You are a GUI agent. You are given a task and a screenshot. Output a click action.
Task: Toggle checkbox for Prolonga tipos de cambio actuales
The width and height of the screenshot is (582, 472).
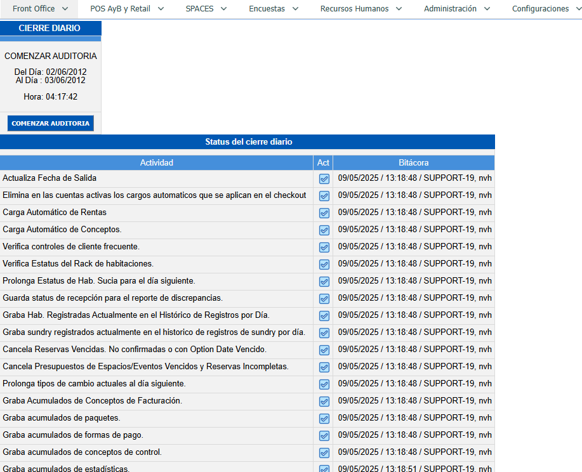point(324,384)
